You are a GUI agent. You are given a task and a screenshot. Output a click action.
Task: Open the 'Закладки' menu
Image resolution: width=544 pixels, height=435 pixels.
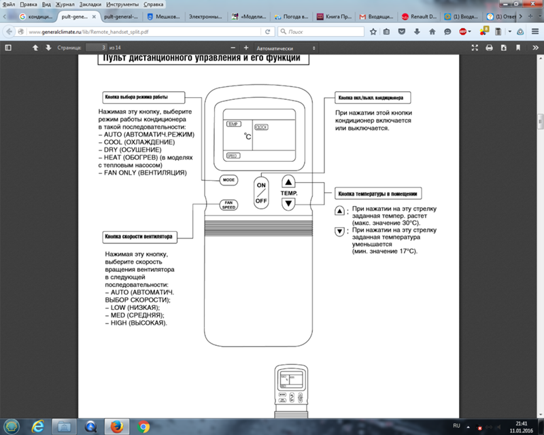[x=82, y=3]
